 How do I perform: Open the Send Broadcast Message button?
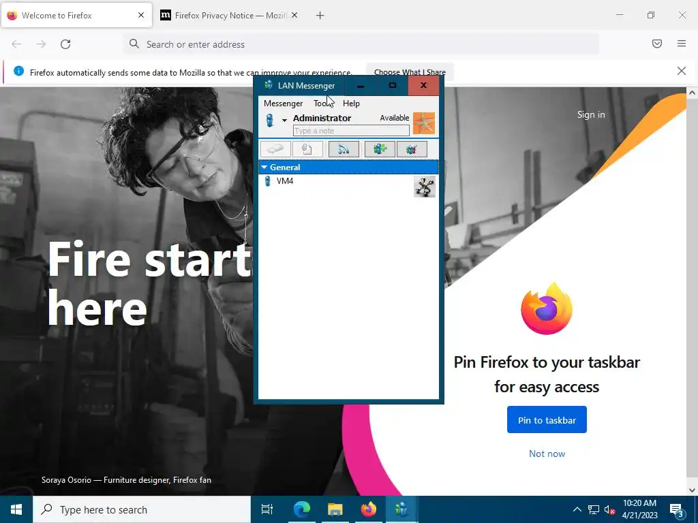344,149
